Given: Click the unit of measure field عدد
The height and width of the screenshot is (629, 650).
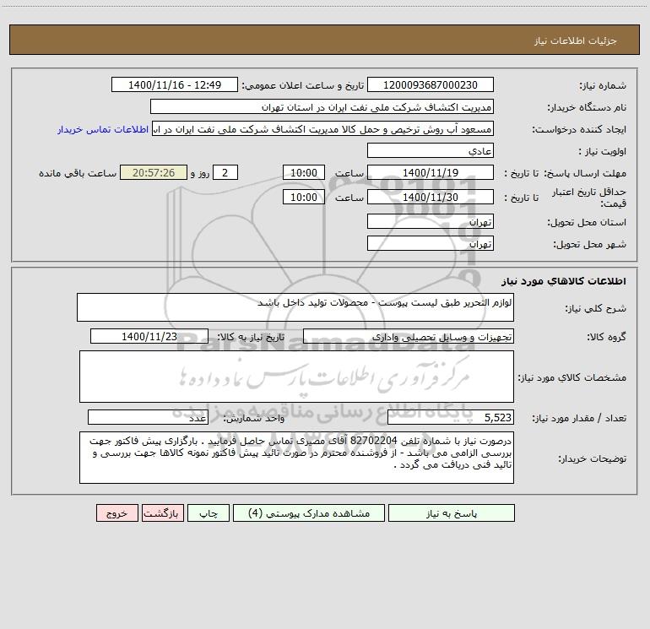Looking at the screenshot, I should point(148,418).
